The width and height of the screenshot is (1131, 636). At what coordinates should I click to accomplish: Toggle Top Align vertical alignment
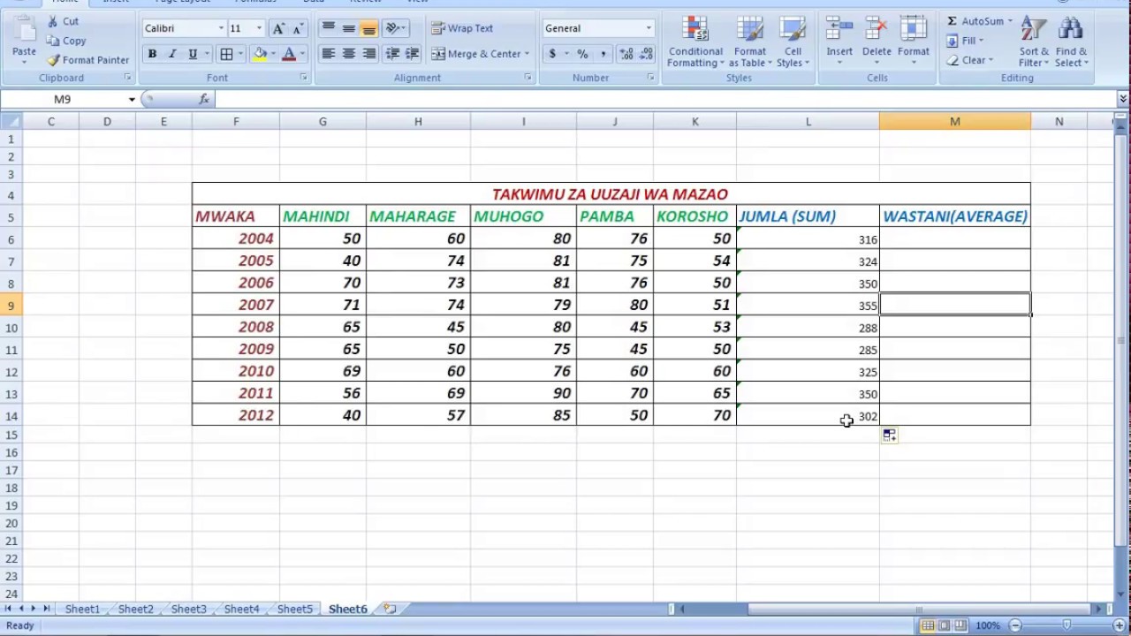coord(328,28)
